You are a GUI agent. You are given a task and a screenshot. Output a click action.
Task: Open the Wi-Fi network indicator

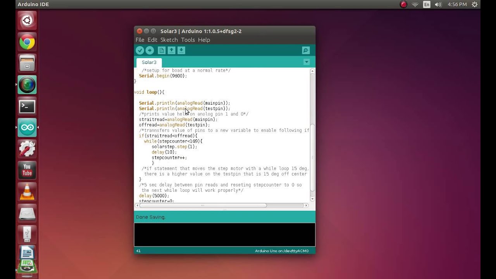[415, 5]
